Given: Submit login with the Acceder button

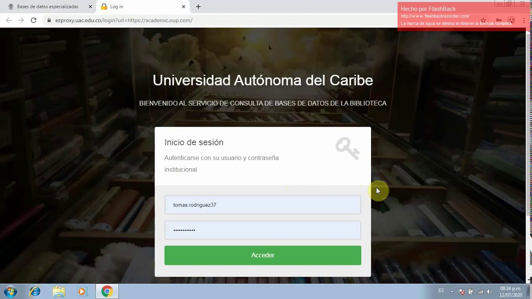Looking at the screenshot, I should pyautogui.click(x=263, y=255).
